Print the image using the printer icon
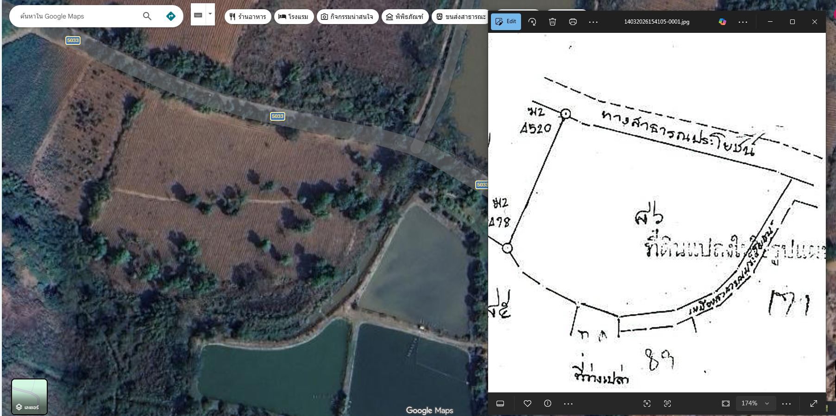 pos(573,22)
